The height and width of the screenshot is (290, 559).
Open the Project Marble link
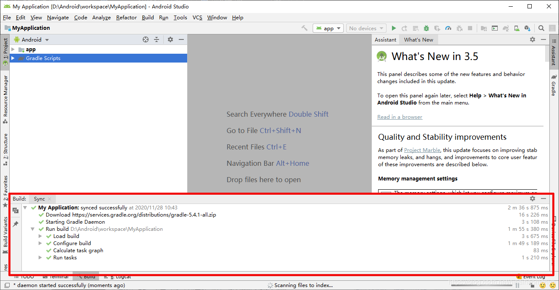[x=422, y=150]
